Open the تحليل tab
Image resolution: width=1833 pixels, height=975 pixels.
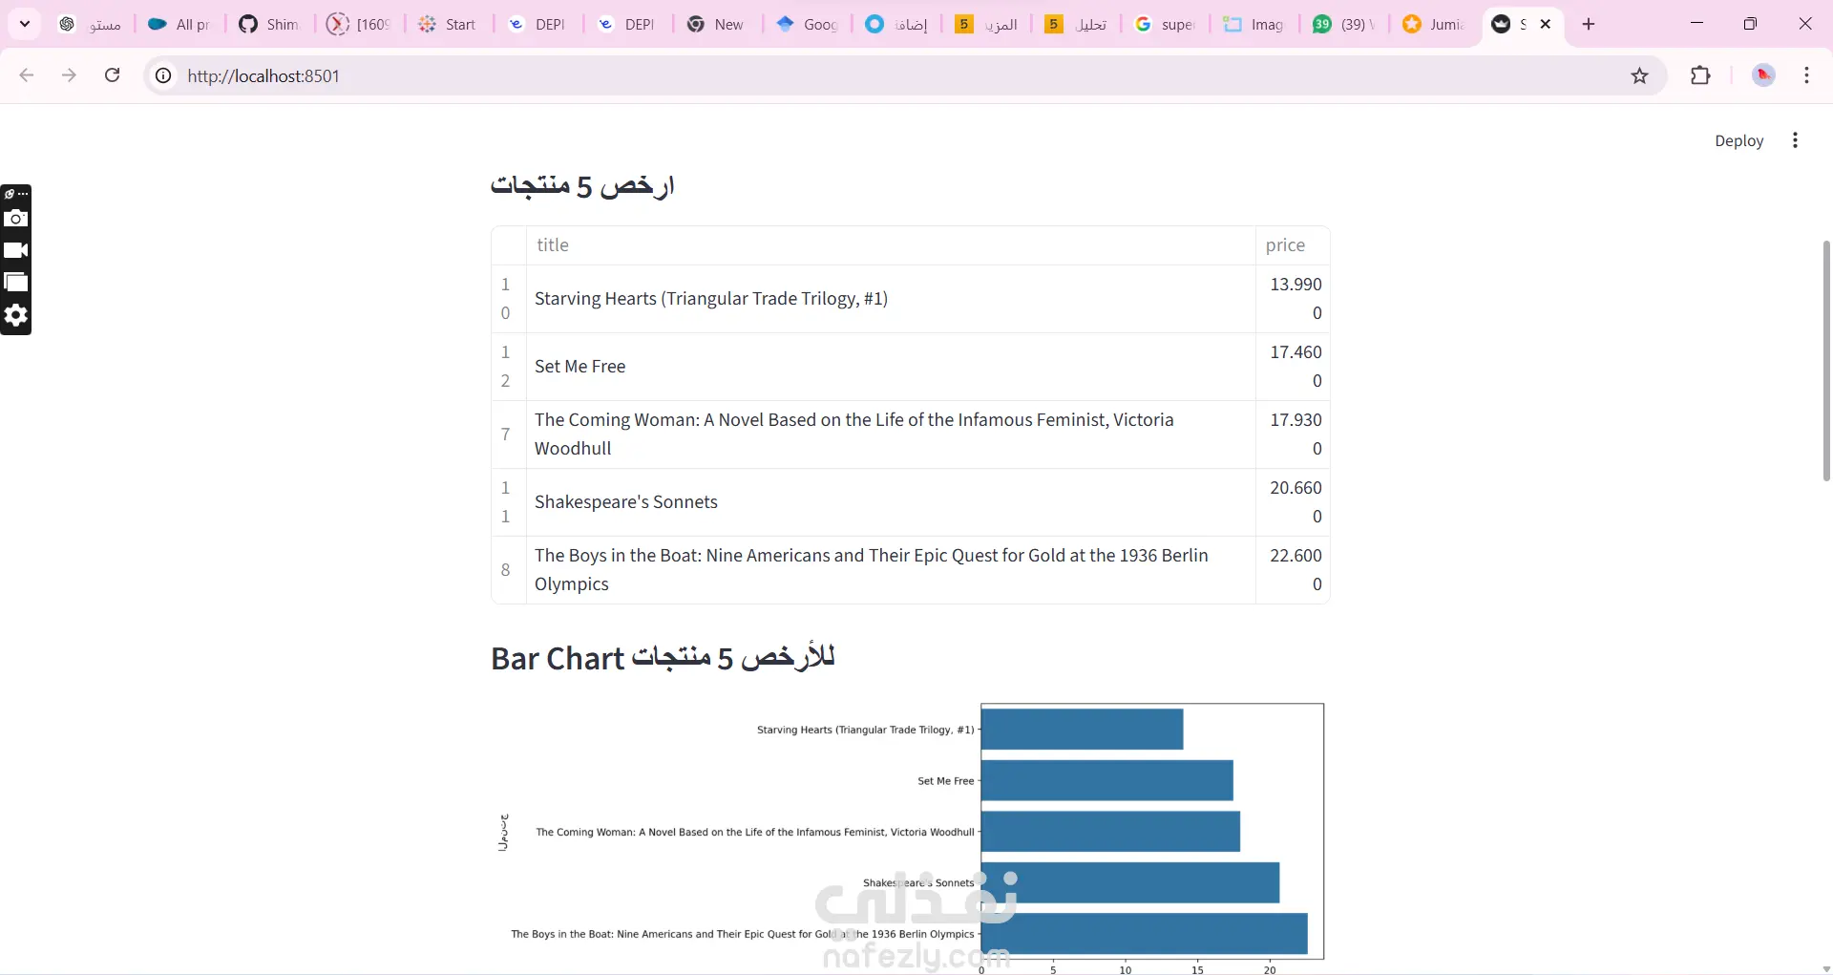(1076, 25)
